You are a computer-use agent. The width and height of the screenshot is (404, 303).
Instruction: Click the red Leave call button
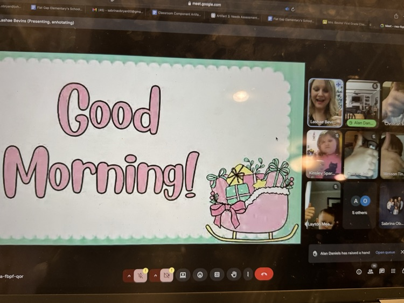point(263,274)
